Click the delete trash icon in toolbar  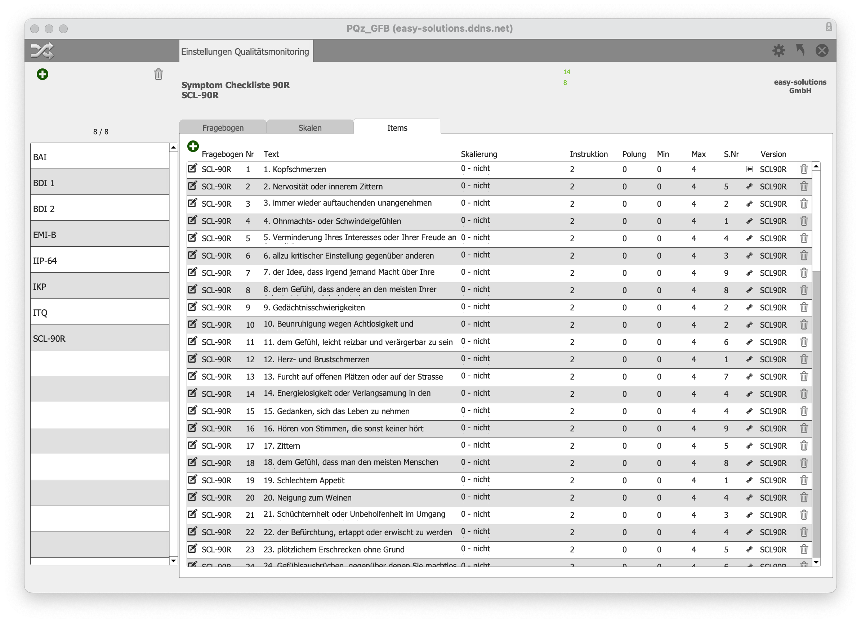point(159,75)
